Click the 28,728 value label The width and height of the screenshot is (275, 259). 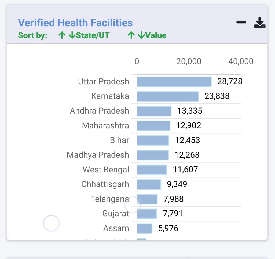pos(230,81)
